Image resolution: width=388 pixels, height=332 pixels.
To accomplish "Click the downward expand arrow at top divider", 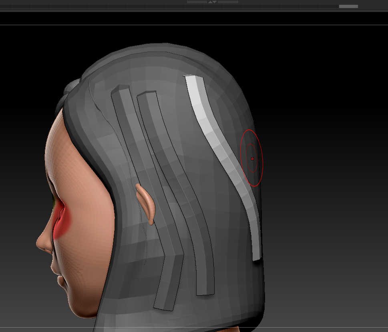I will click(215, 2).
